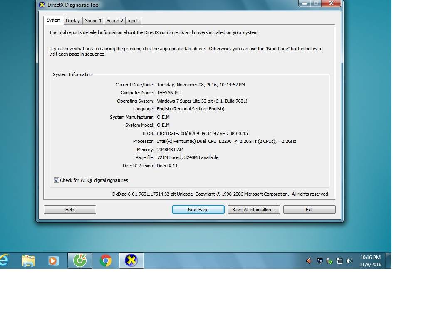Click the DxDiag version copyright line
This screenshot has width=426, height=319.
point(220,194)
